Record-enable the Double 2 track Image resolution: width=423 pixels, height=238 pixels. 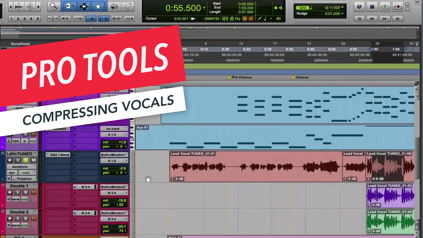(10, 218)
